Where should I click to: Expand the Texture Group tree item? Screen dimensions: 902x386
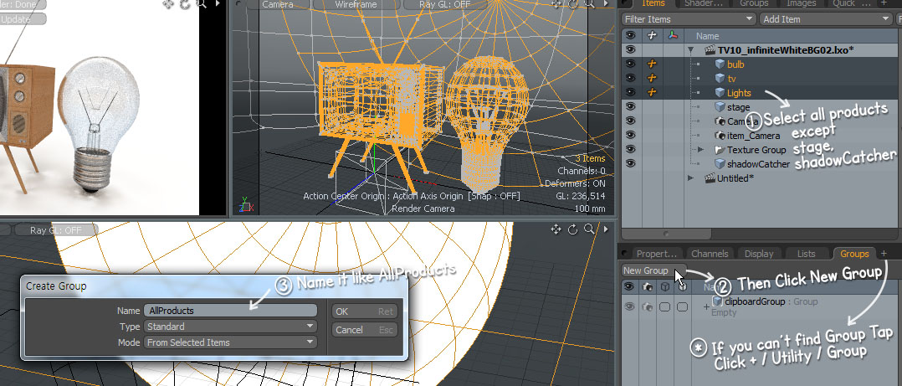click(x=701, y=150)
